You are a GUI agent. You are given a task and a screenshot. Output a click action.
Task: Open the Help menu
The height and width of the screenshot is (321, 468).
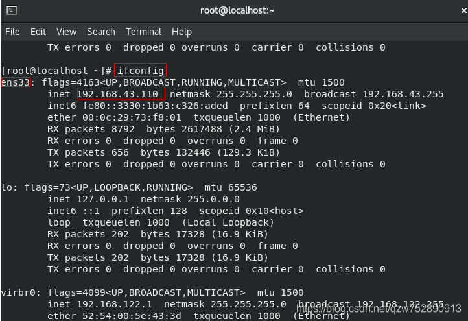[x=181, y=32]
